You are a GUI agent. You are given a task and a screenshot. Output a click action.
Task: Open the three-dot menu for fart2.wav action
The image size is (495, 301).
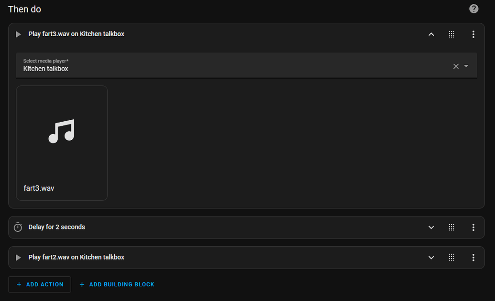point(473,258)
